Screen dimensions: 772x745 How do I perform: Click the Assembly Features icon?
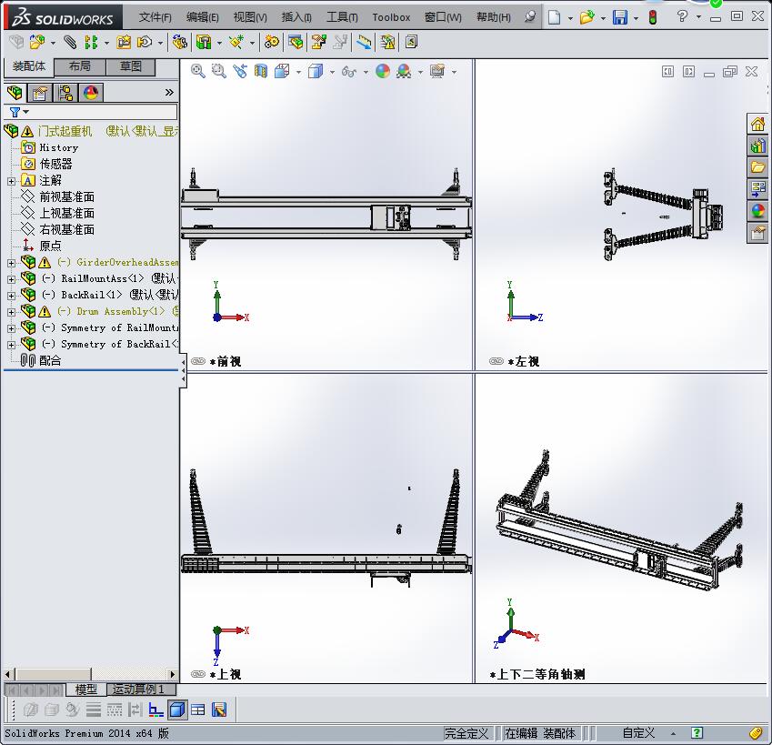204,43
